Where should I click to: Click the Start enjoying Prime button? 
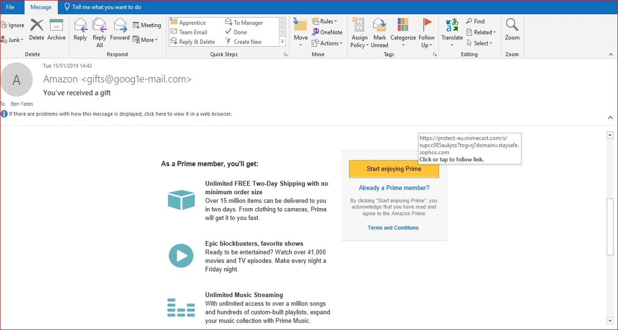394,169
